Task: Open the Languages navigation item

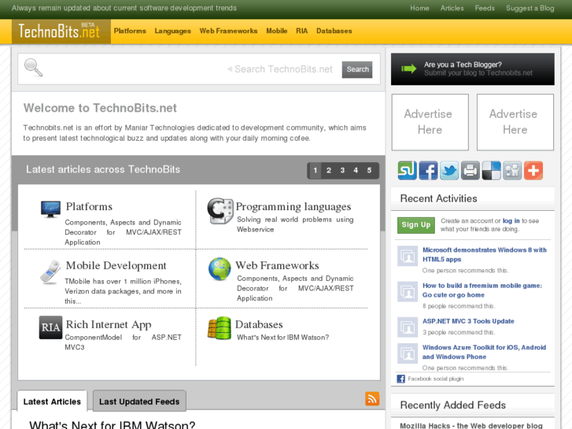Action: 172,31
